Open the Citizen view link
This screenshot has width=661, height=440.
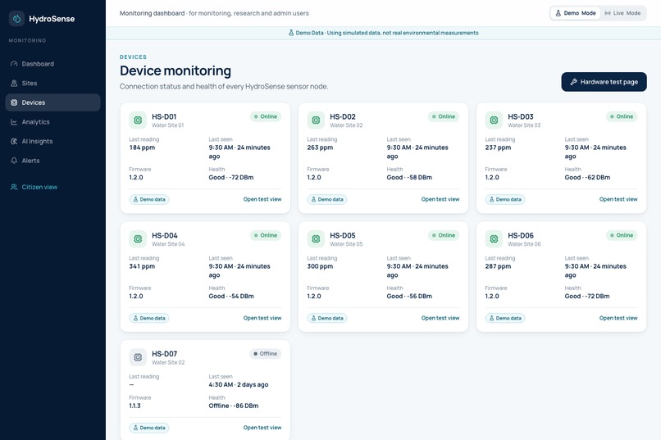click(x=52, y=187)
